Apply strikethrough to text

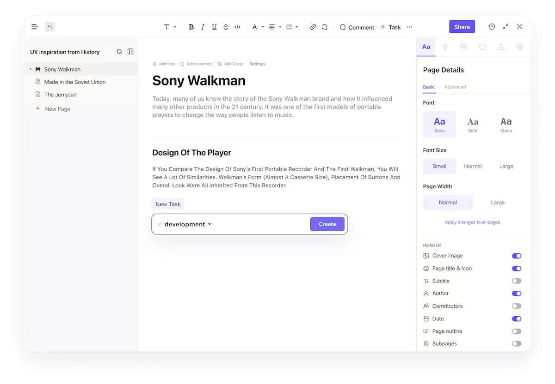[226, 27]
